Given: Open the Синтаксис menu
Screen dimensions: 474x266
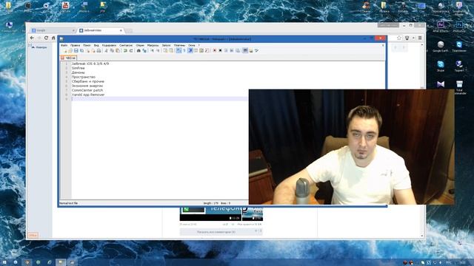Looking at the screenshot, I should 126,45.
